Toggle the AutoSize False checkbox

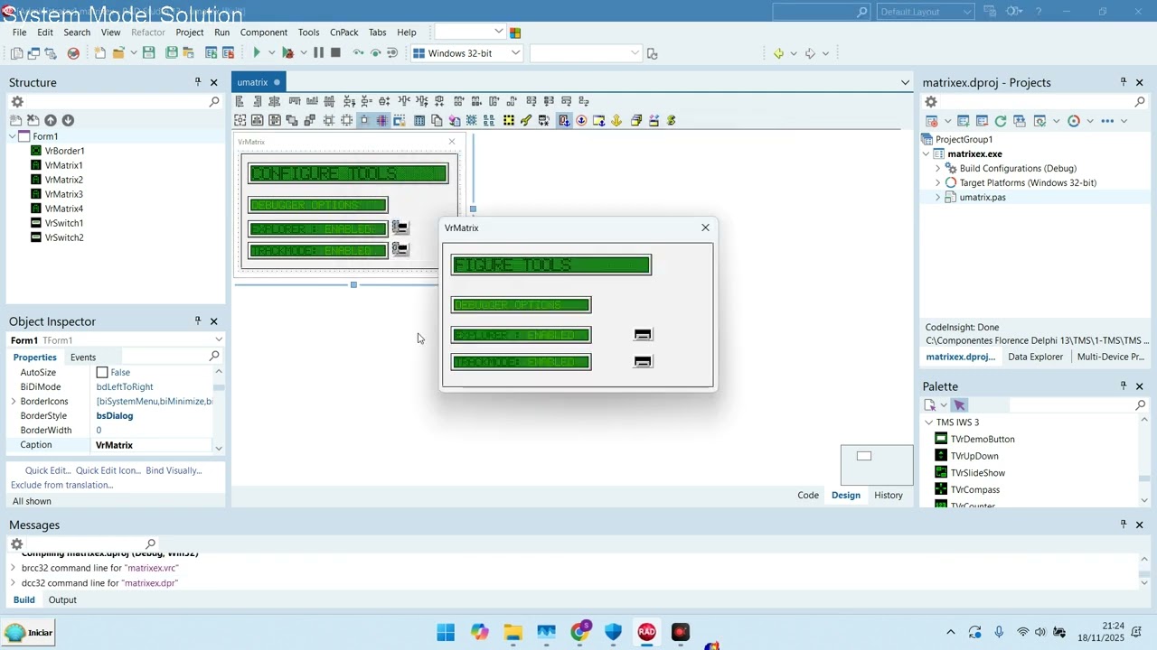point(102,372)
